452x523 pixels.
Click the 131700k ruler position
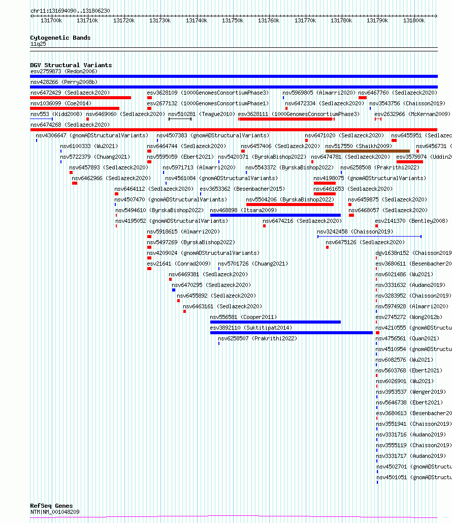pos(51,21)
